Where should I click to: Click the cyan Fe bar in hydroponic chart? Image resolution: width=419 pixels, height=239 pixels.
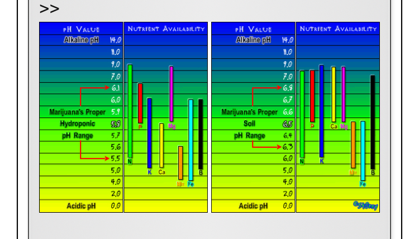coord(191,139)
